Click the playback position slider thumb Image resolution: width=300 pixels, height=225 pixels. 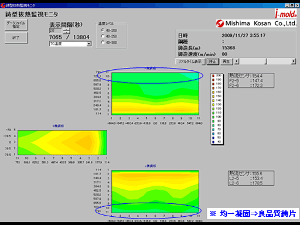[x=266, y=62]
